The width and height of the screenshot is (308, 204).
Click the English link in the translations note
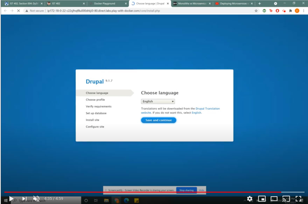pyautogui.click(x=196, y=113)
